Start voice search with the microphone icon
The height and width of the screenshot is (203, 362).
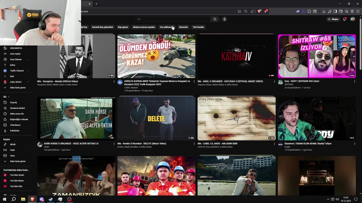tap(225, 19)
